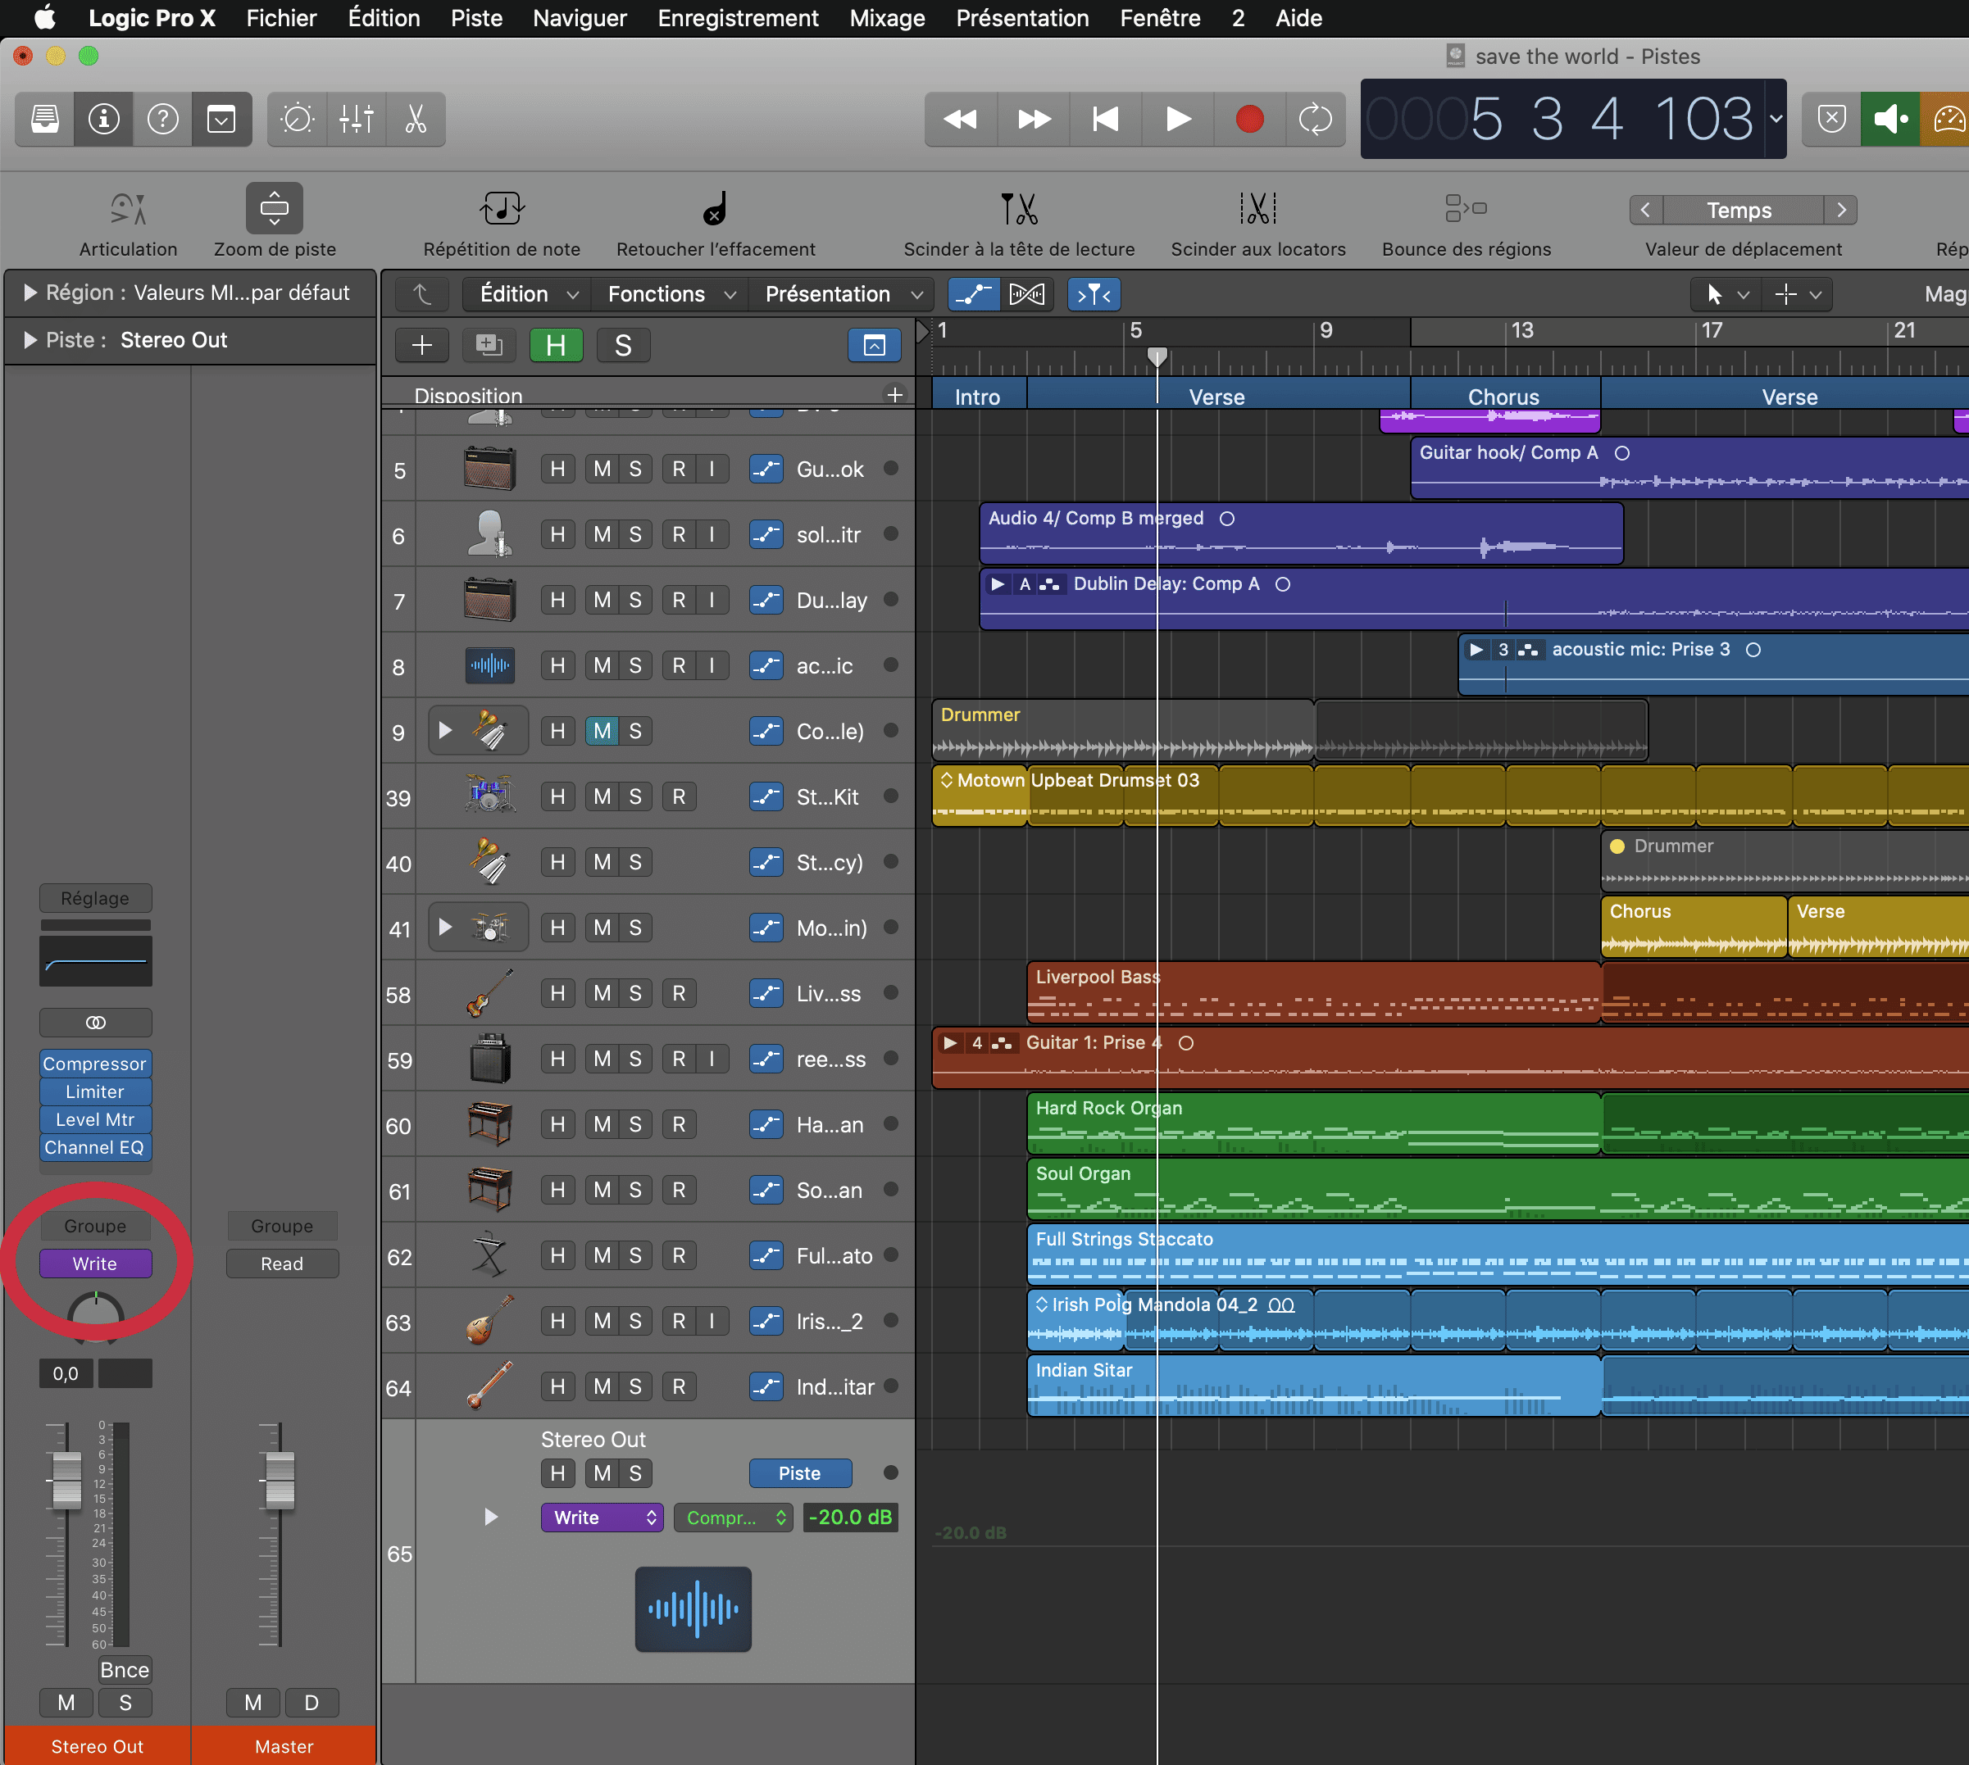Click Scinder aux locators icon
The height and width of the screenshot is (1765, 1969).
point(1258,208)
